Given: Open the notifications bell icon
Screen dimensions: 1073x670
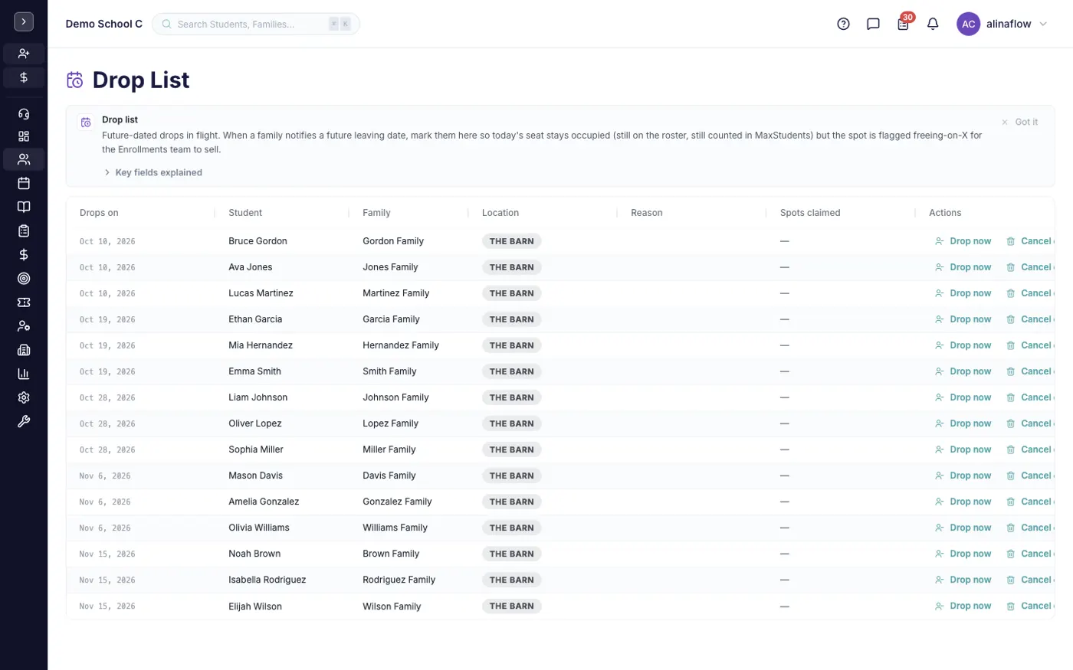Looking at the screenshot, I should tap(933, 24).
